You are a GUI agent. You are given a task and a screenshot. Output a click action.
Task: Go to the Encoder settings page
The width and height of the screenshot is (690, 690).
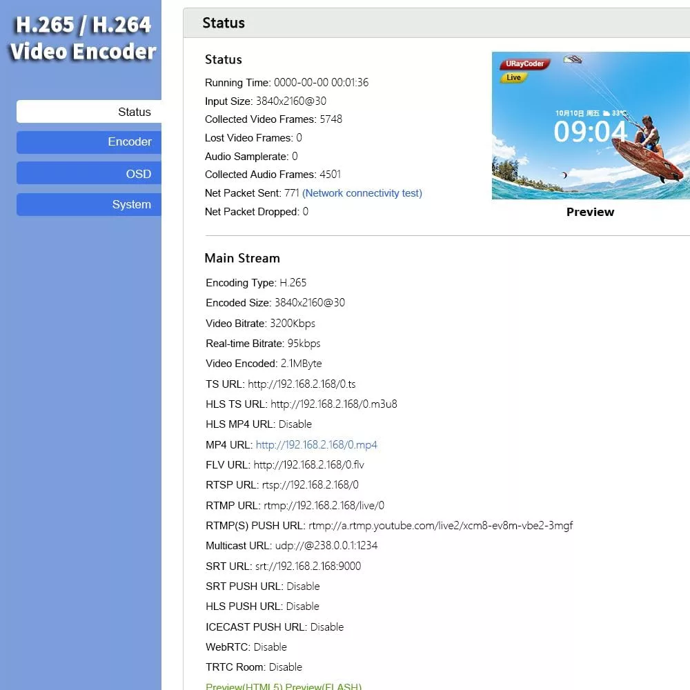90,142
